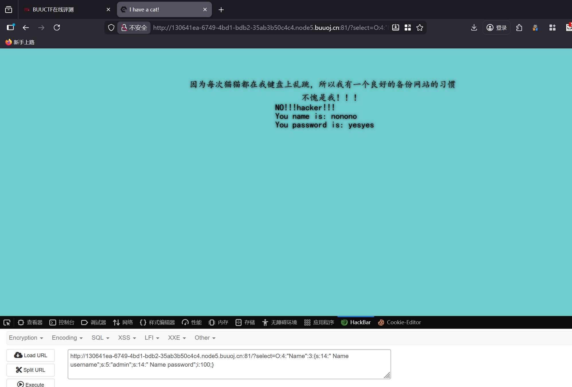Switch to the Cookie-Editor tab
Viewport: 572px width, 387px height.
[399, 322]
